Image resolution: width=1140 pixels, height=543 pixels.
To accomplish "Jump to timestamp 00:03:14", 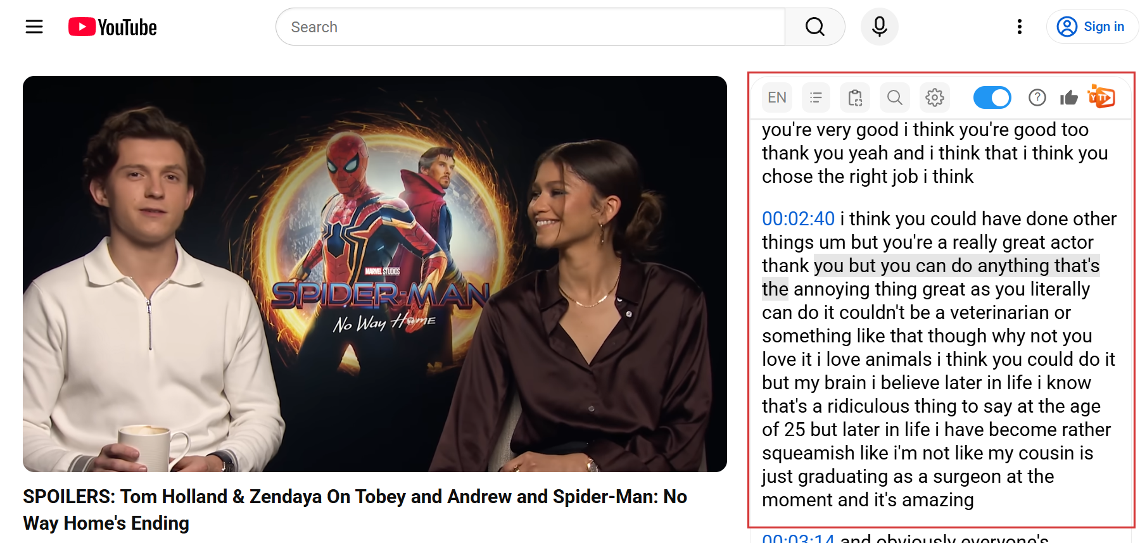I will coord(798,538).
